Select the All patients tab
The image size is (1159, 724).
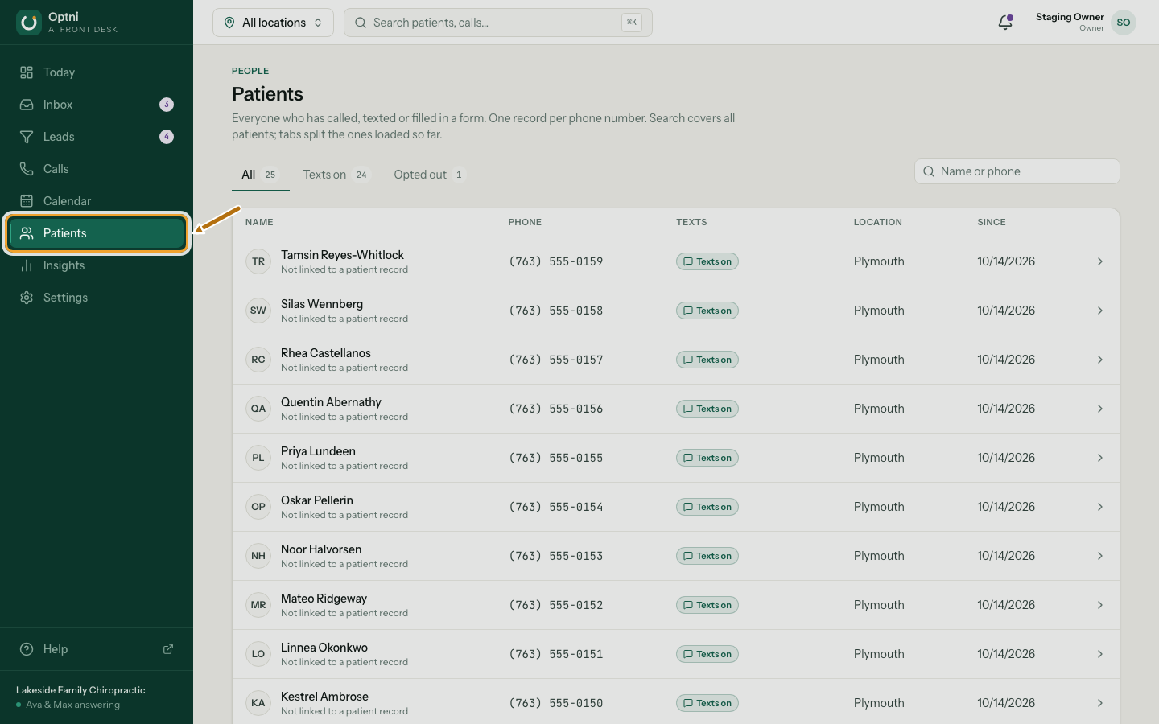259,175
